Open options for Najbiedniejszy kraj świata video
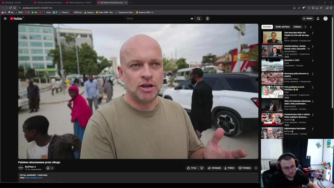The image size is (334, 188). pos(313,129)
